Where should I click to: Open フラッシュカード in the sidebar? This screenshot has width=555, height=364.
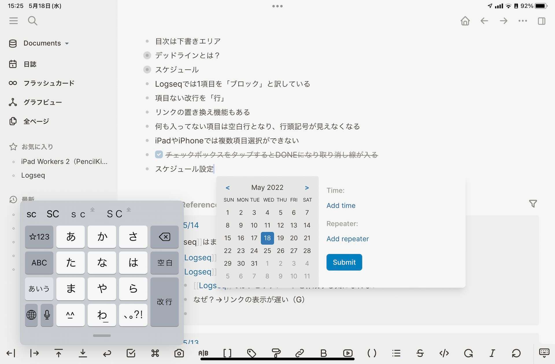pyautogui.click(x=49, y=83)
